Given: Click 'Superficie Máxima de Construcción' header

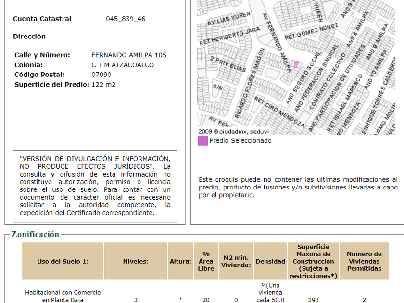Looking at the screenshot, I should [x=313, y=261].
